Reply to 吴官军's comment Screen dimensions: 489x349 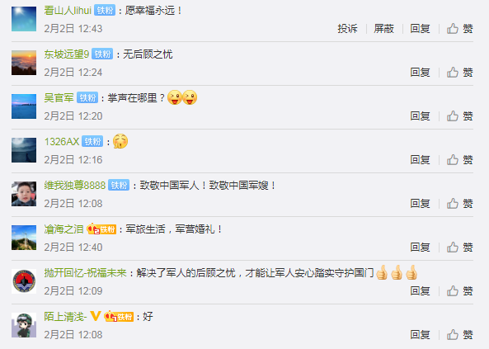pos(420,116)
